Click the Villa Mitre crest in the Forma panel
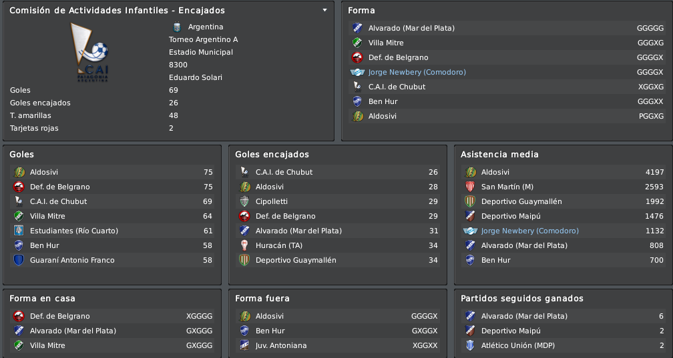 [x=357, y=43]
